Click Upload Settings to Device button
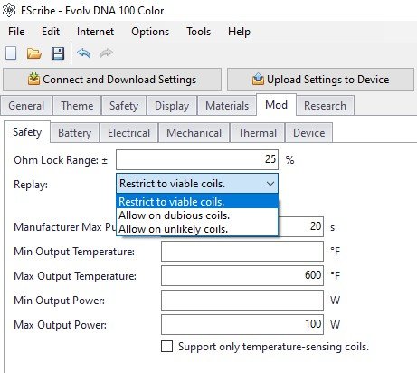This screenshot has width=417, height=373. point(320,80)
